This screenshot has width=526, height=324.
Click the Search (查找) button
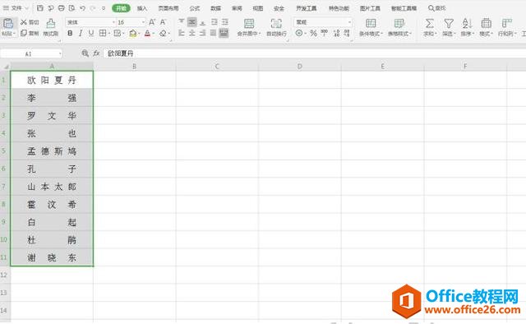coord(437,8)
